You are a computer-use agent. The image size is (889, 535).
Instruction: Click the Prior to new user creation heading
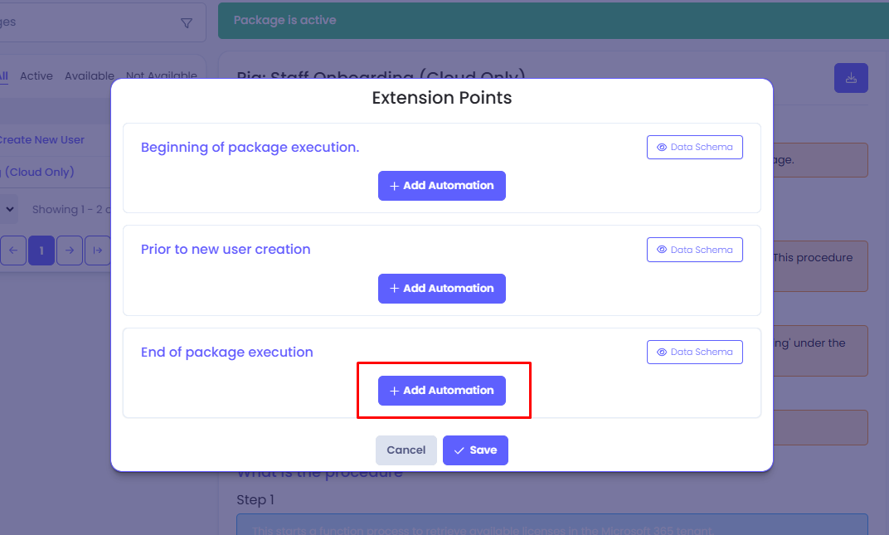(x=226, y=249)
